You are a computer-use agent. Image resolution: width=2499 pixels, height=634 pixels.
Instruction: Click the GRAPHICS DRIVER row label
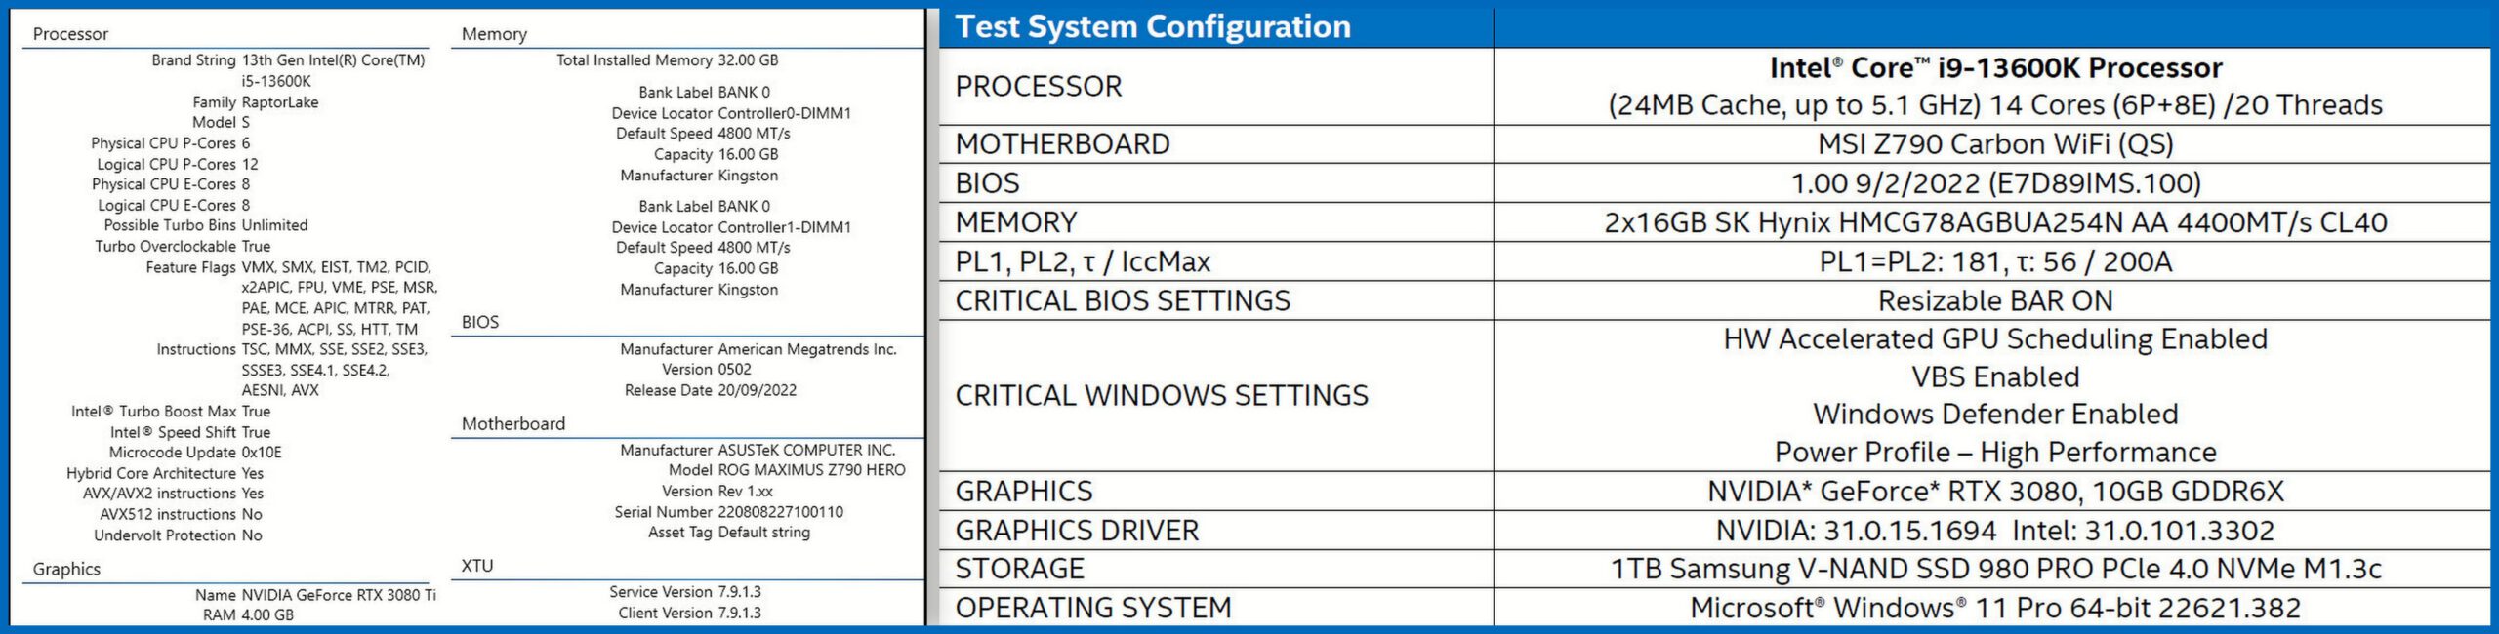tap(1077, 531)
